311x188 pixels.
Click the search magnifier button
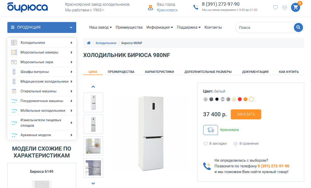coord(298,27)
